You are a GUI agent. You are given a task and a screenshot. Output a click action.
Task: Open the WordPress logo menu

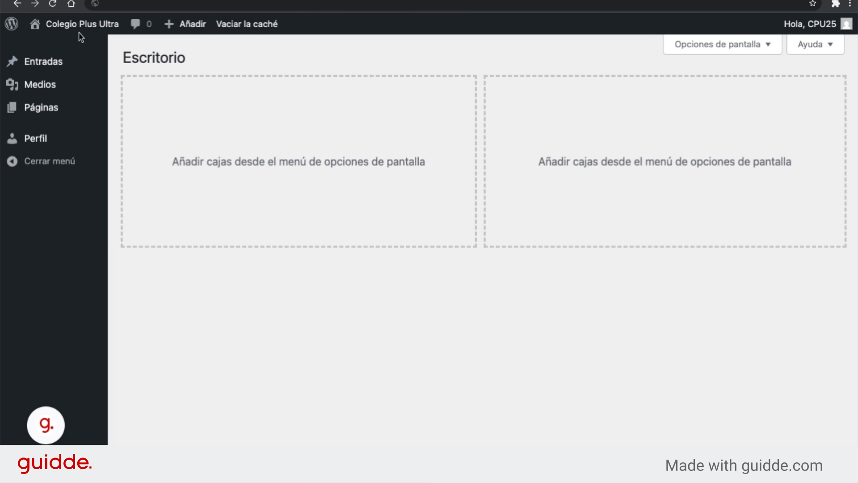point(12,24)
